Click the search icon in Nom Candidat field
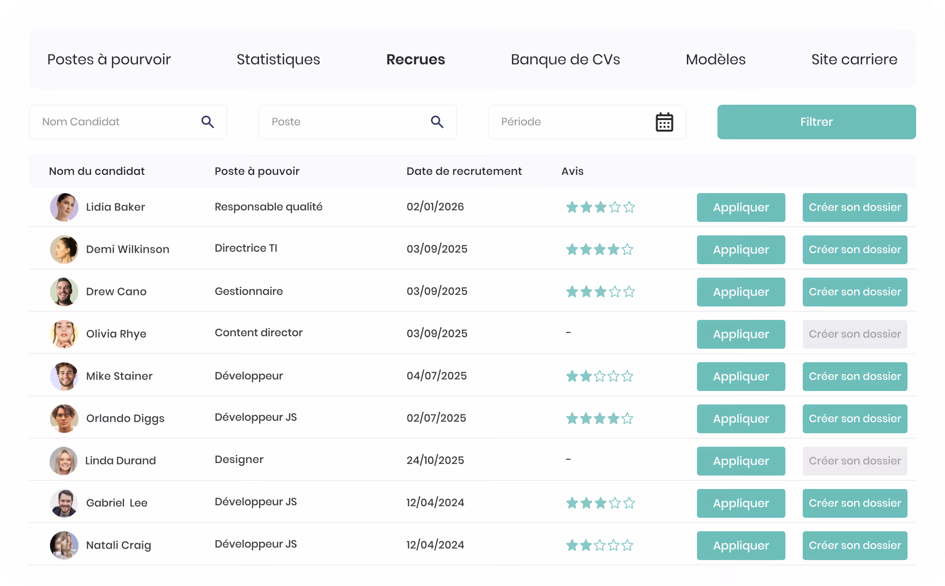Viewport: 945px width, 586px height. pos(208,122)
